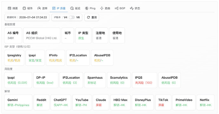
Task: Click the Ping tab icon
Action: [87, 8]
